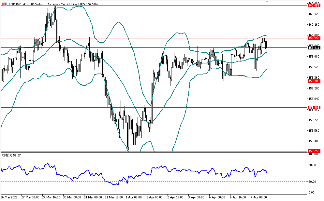Click the 160.320 price scale value
The width and height of the screenshot is (324, 201).
[x=314, y=14]
